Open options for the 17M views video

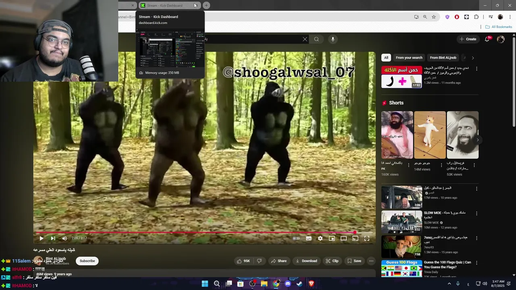pyautogui.click(x=476, y=188)
